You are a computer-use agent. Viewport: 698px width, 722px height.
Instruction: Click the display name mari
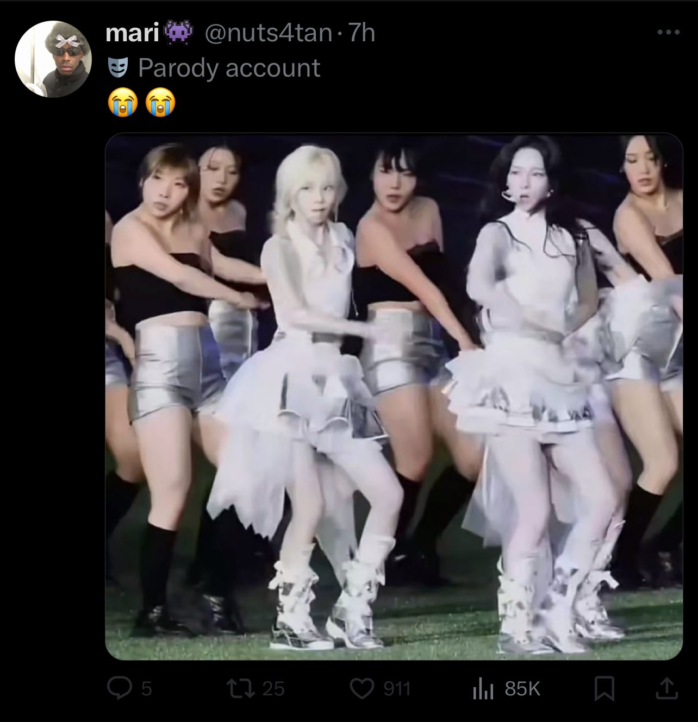(132, 34)
